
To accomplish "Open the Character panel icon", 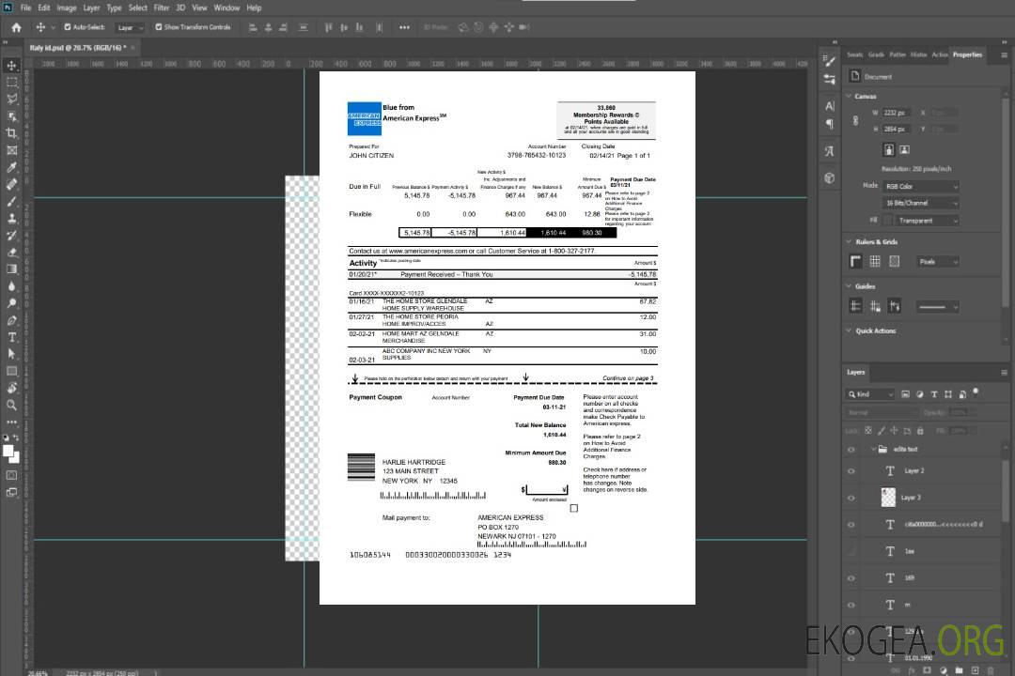I will click(x=829, y=105).
